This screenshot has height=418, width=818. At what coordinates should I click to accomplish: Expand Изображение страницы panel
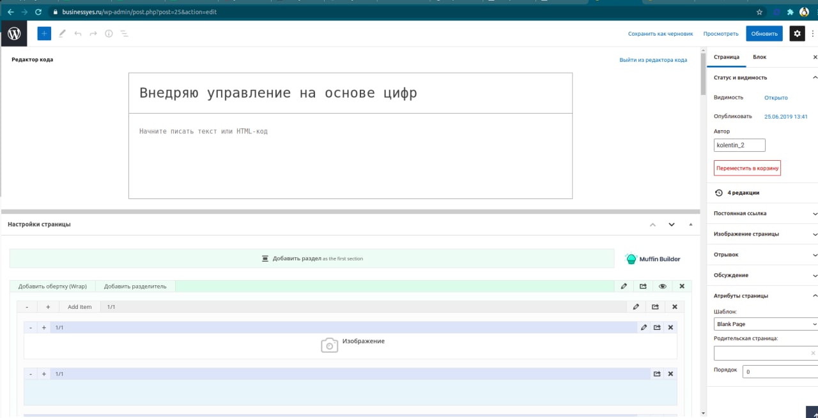tap(814, 234)
